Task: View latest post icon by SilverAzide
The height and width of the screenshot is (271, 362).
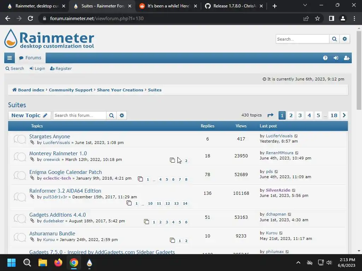Action: [x=294, y=190]
